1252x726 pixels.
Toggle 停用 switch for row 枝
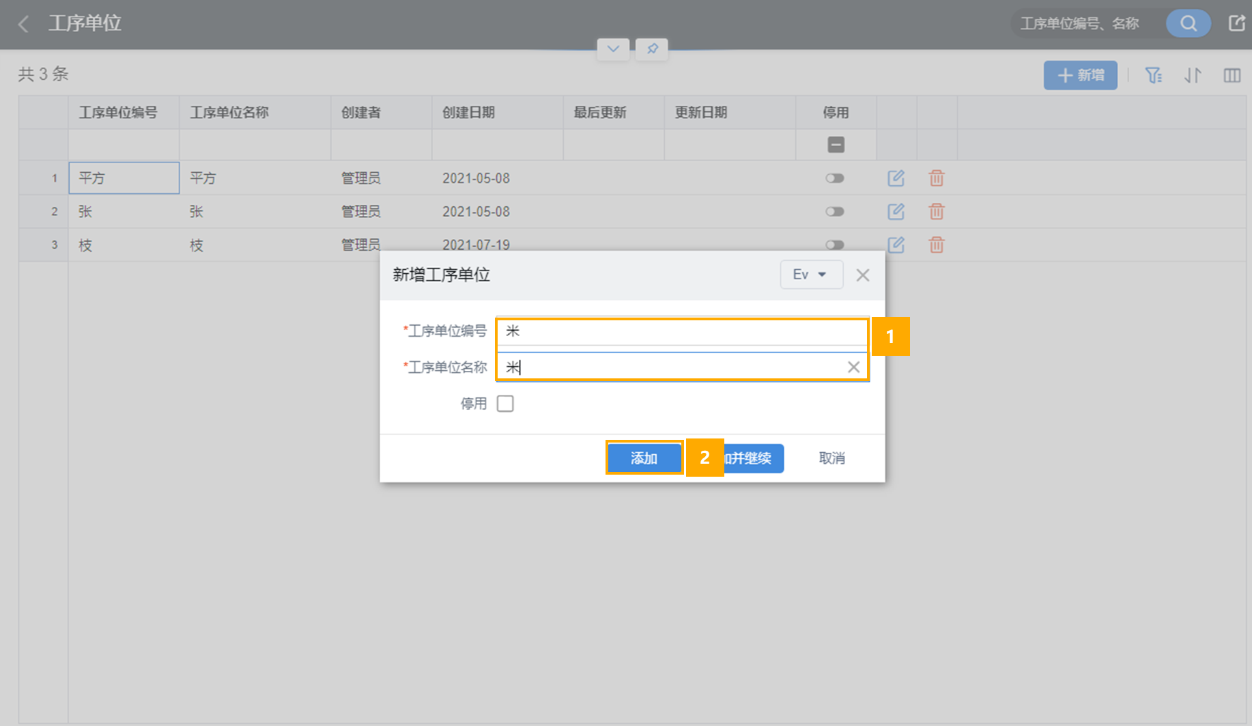pos(835,245)
